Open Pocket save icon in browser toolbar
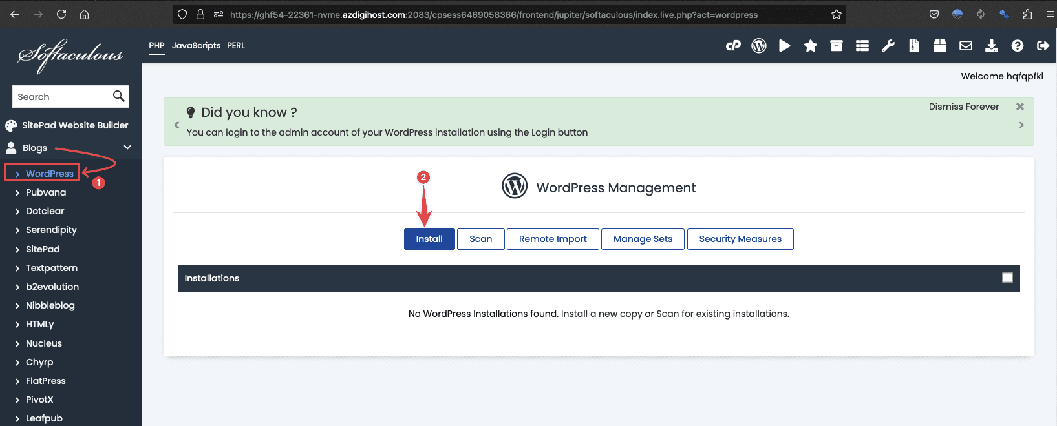This screenshot has width=1057, height=426. point(934,14)
